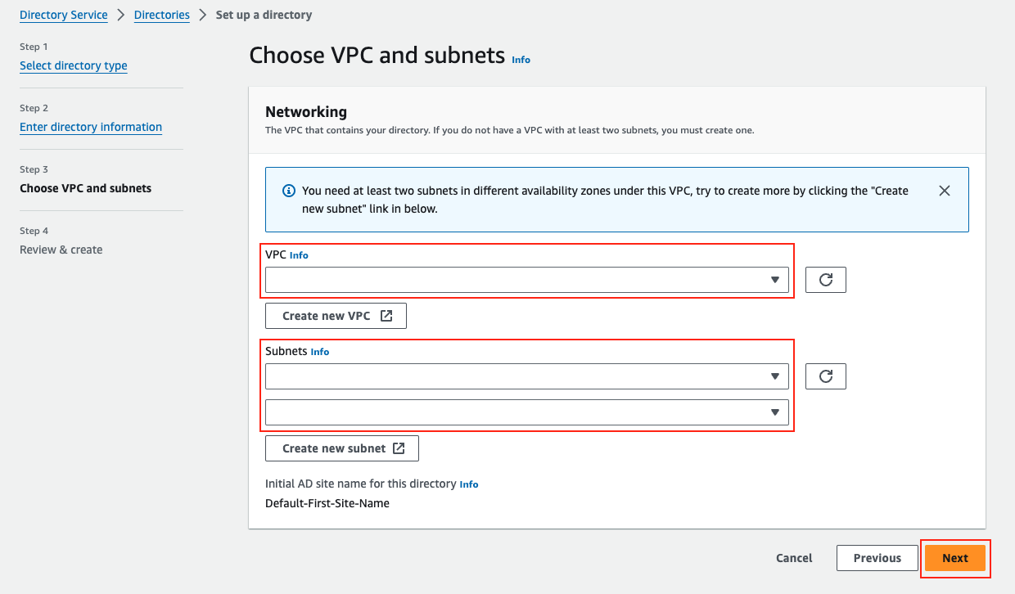The height and width of the screenshot is (594, 1015).
Task: Open Info for Initial AD site name
Action: point(468,484)
